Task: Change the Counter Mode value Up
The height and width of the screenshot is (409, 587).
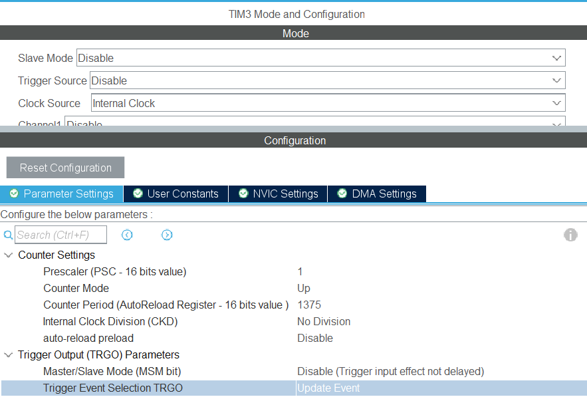Action: [x=304, y=288]
